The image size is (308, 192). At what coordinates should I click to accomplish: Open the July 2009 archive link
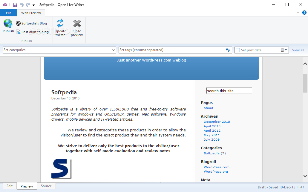click(x=212, y=139)
